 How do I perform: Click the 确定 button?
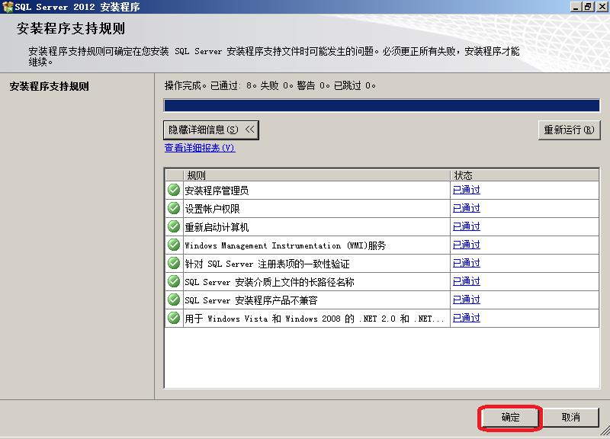click(x=510, y=418)
